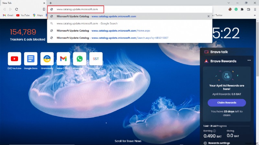Open the Google Docs shortcut tile

pos(30,59)
